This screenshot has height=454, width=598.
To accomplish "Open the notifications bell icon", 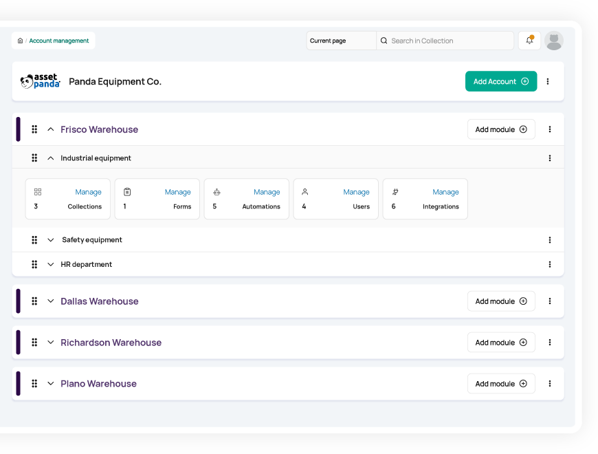I will [x=529, y=41].
